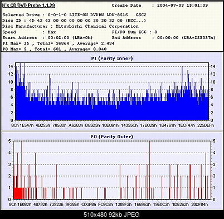Image resolution: width=224 pixels, height=219 pixels.
Task: Click the 1D6262h label on PO chart axis
Action: 180,205
